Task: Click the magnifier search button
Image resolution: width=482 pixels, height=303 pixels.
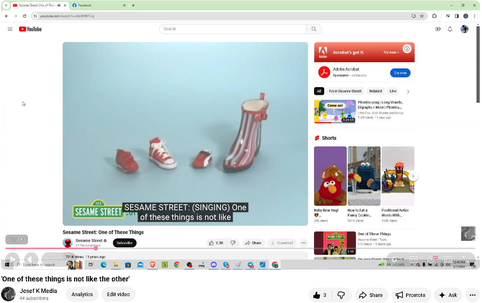Action: [x=314, y=29]
